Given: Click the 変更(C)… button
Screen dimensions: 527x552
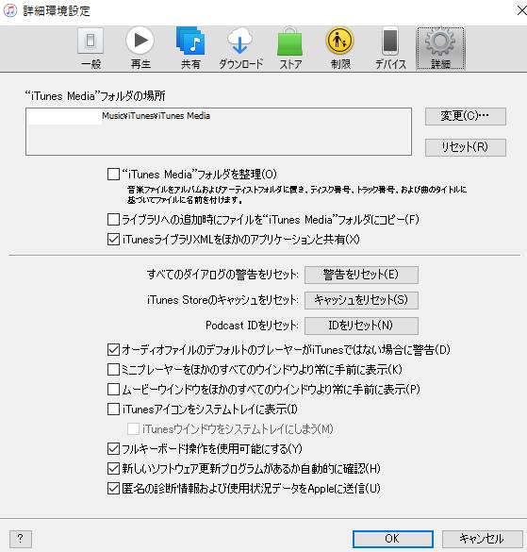Looking at the screenshot, I should 466,116.
